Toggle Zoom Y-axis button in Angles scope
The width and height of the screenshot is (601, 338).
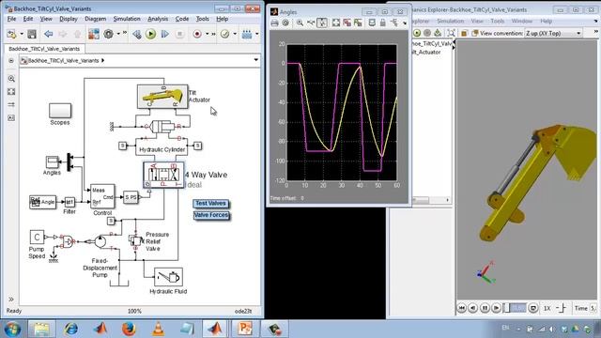click(322, 23)
